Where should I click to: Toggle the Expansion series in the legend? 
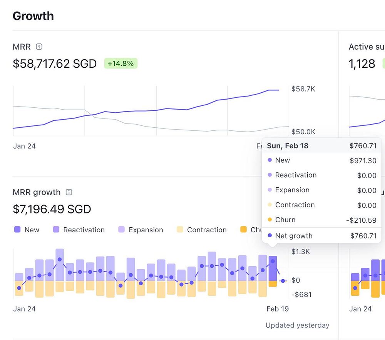tap(122, 230)
